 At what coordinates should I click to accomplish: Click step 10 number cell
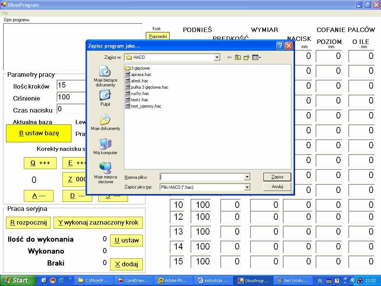tap(177, 205)
